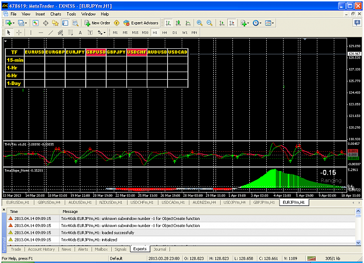Open the Periods clock icon
The width and height of the screenshot is (364, 263).
point(256,23)
